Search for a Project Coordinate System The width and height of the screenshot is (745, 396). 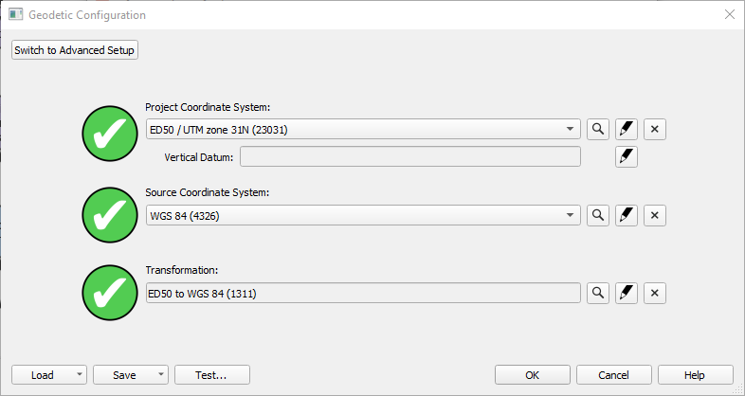pyautogui.click(x=598, y=129)
